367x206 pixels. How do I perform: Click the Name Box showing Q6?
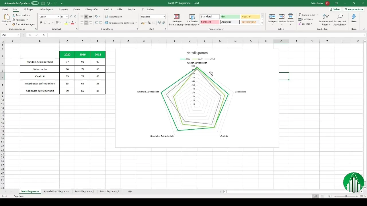click(x=9, y=35)
